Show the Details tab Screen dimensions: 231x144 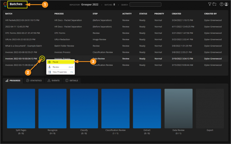71,81
